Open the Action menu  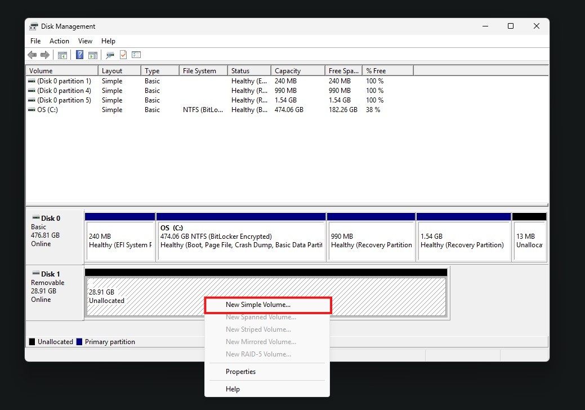pyautogui.click(x=59, y=41)
